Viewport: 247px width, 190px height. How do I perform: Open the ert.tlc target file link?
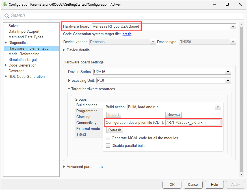(x=127, y=34)
